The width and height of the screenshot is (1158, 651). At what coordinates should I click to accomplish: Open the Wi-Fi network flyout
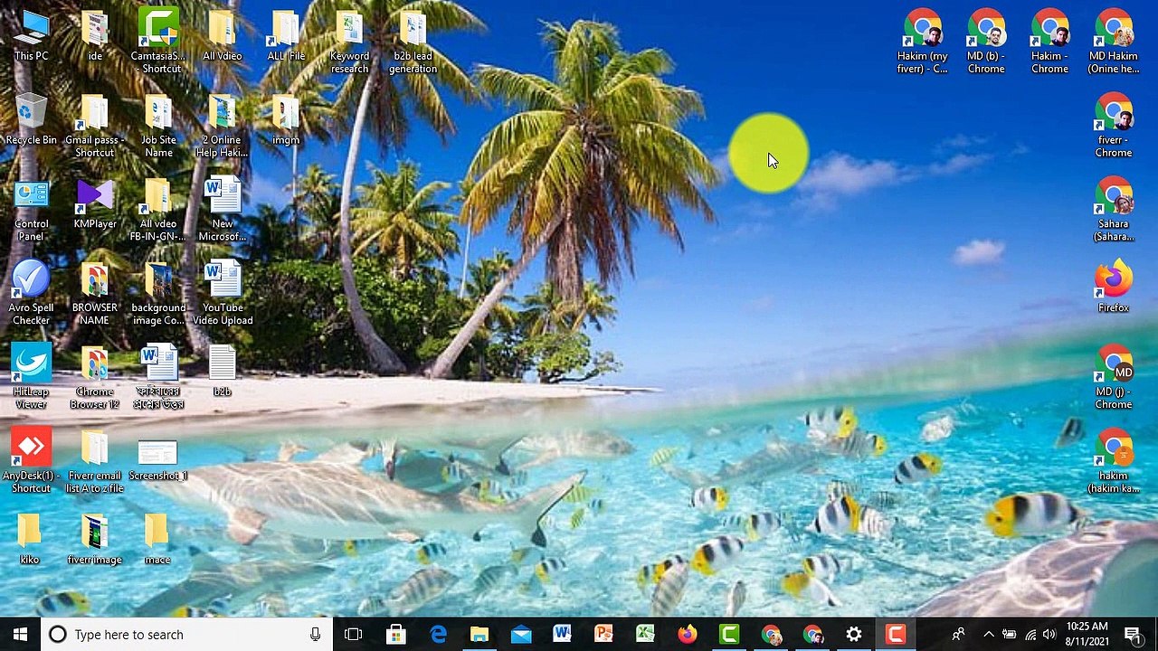(x=1030, y=635)
